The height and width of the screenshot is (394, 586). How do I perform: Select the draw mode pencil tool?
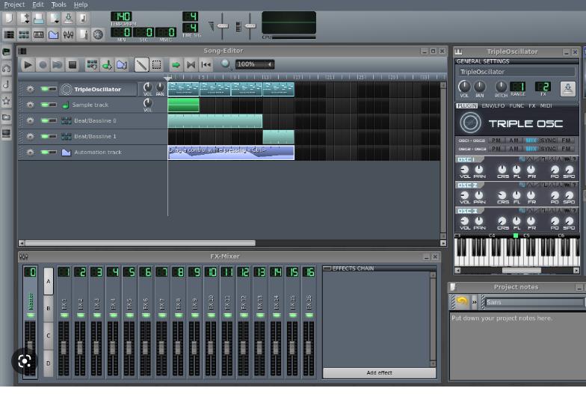tap(141, 65)
